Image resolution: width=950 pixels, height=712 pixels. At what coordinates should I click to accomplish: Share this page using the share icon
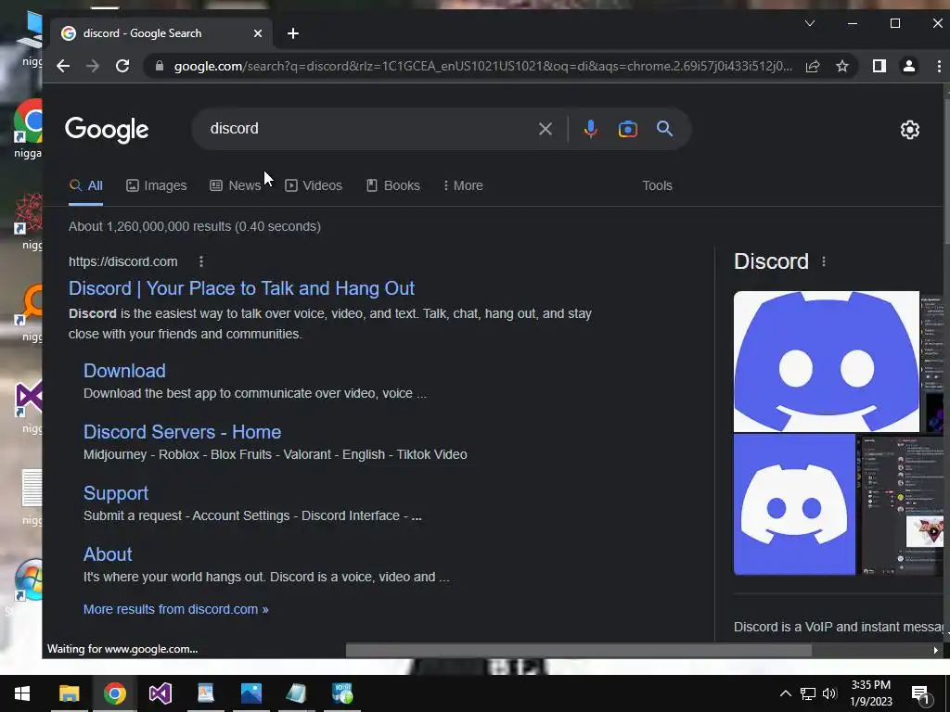pos(813,66)
